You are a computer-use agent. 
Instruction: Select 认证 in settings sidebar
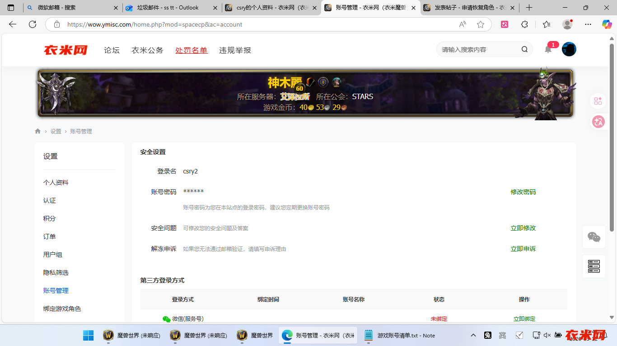coord(50,200)
